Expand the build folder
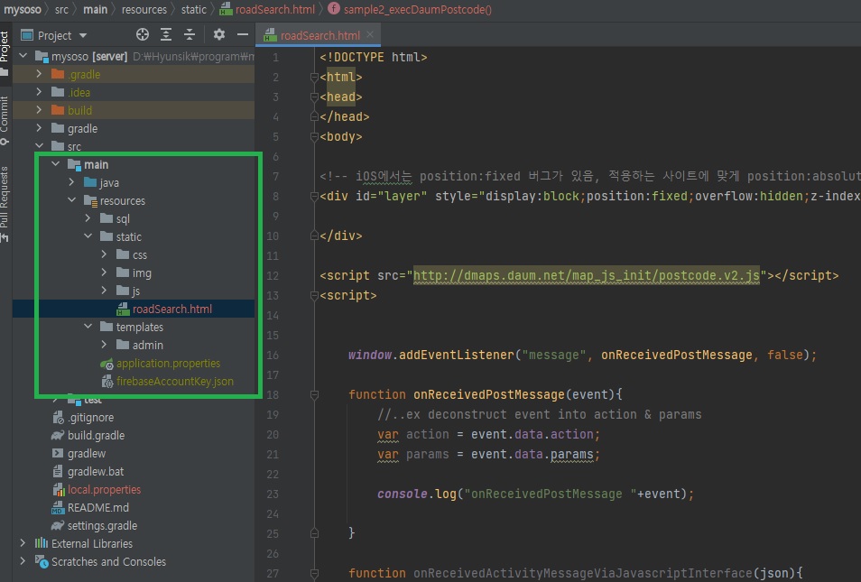 pos(39,110)
